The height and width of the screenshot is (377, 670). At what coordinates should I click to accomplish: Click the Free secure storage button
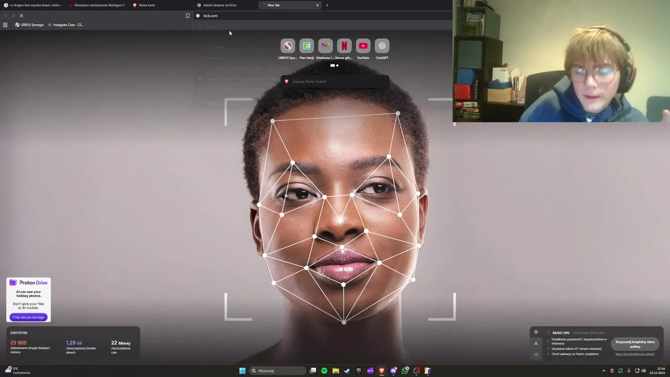(28, 317)
